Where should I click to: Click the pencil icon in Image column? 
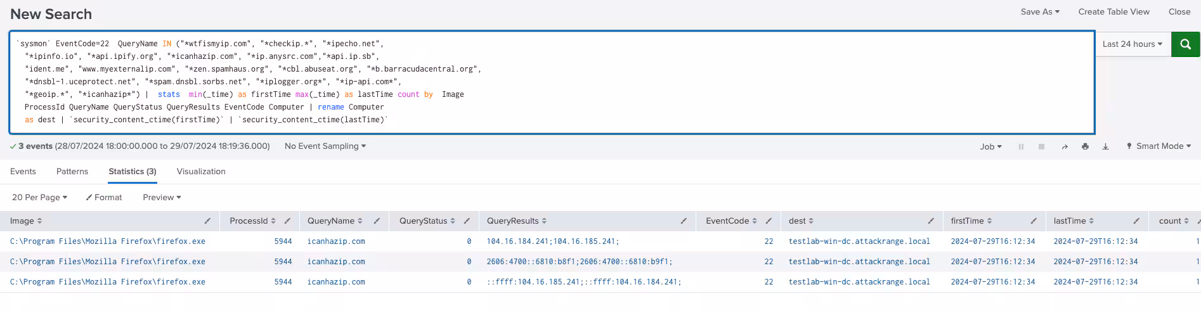pos(207,221)
